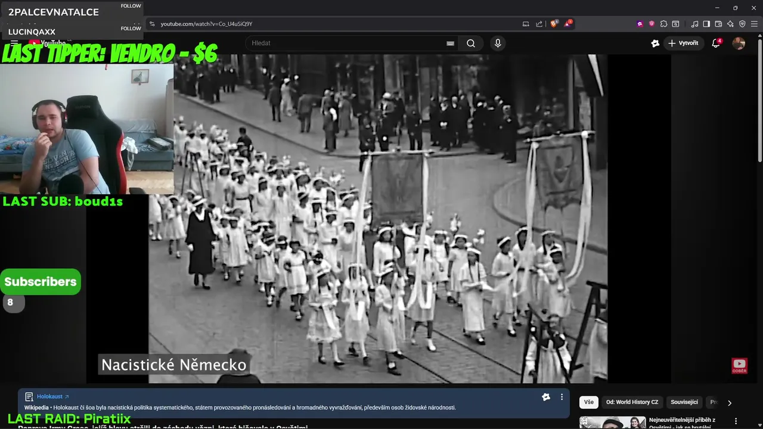Click the install/cast screen icon in address bar
This screenshot has height=429, width=763.
526,24
